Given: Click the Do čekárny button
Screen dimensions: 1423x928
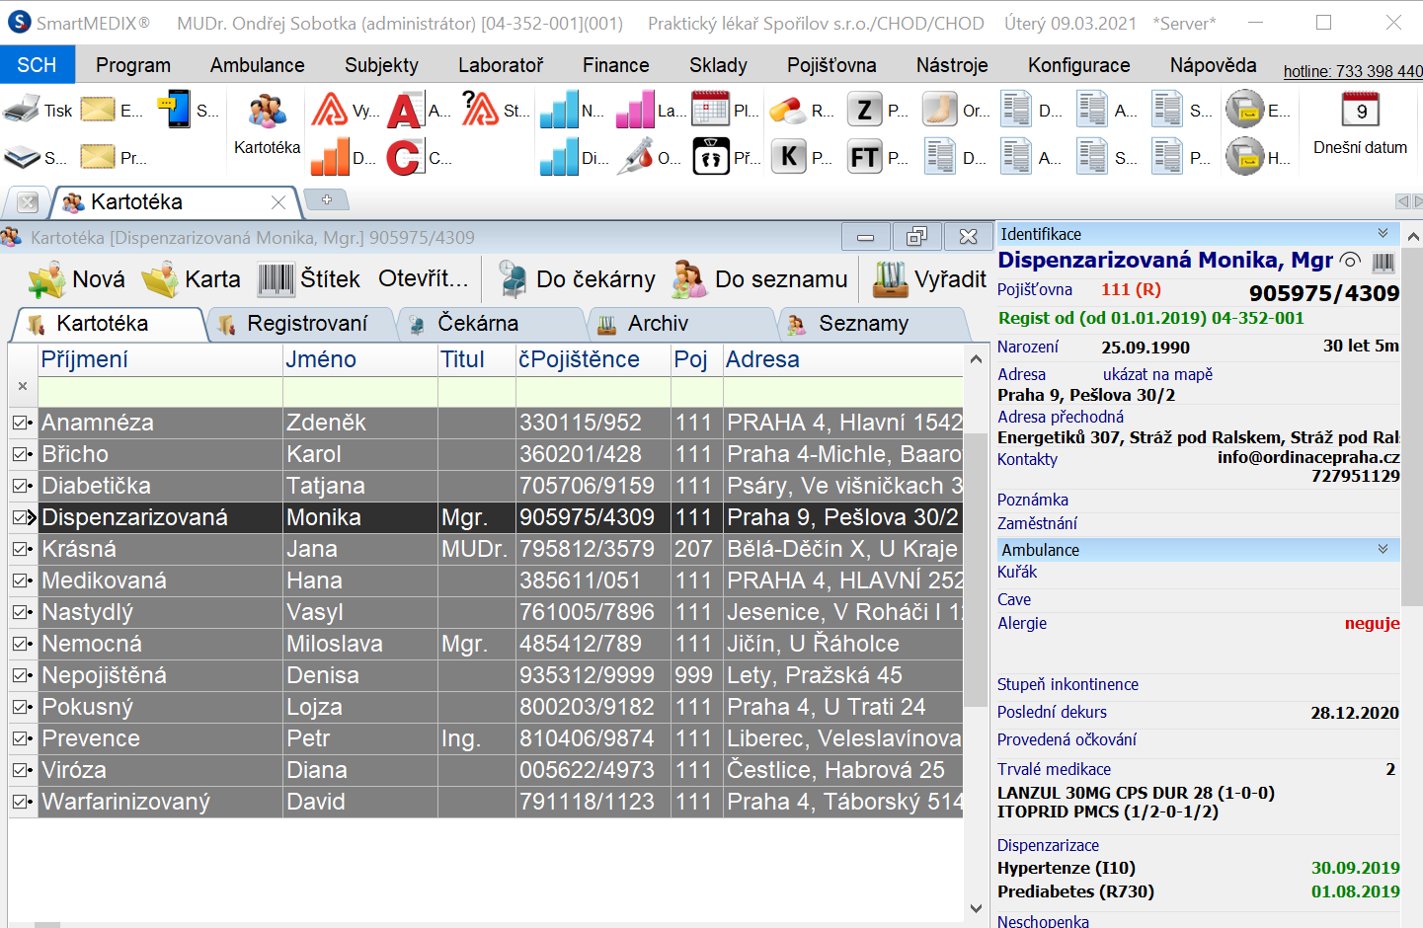Looking at the screenshot, I should pos(576,279).
